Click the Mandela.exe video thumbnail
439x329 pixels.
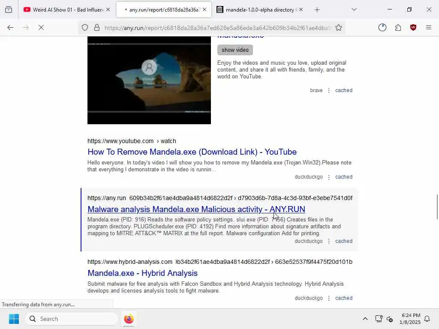point(149,80)
